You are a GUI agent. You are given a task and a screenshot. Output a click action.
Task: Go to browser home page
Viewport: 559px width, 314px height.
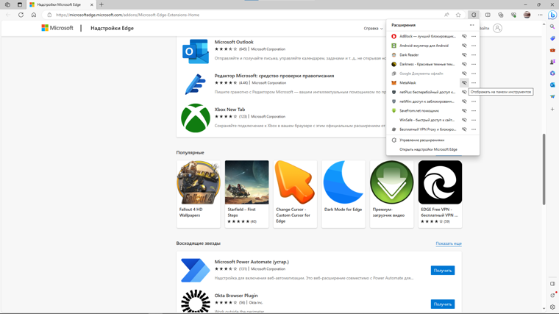(x=34, y=15)
